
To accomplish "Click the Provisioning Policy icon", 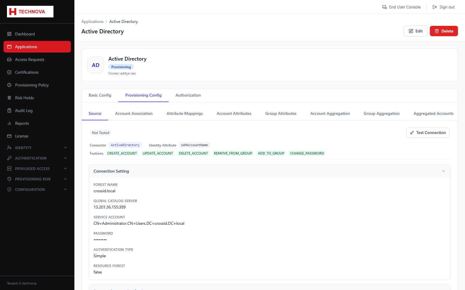I will (9, 85).
